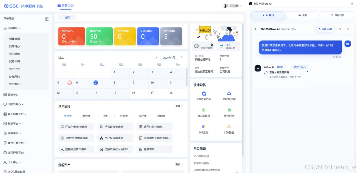
Task: Open the user account dropdown arrow
Action: click(x=241, y=6)
